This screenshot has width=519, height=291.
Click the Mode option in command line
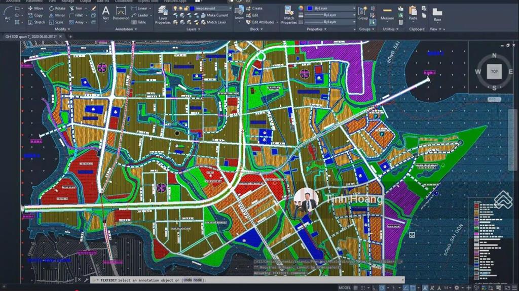coord(197,280)
